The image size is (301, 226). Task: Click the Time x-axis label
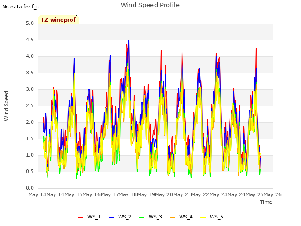pyautogui.click(x=266, y=202)
